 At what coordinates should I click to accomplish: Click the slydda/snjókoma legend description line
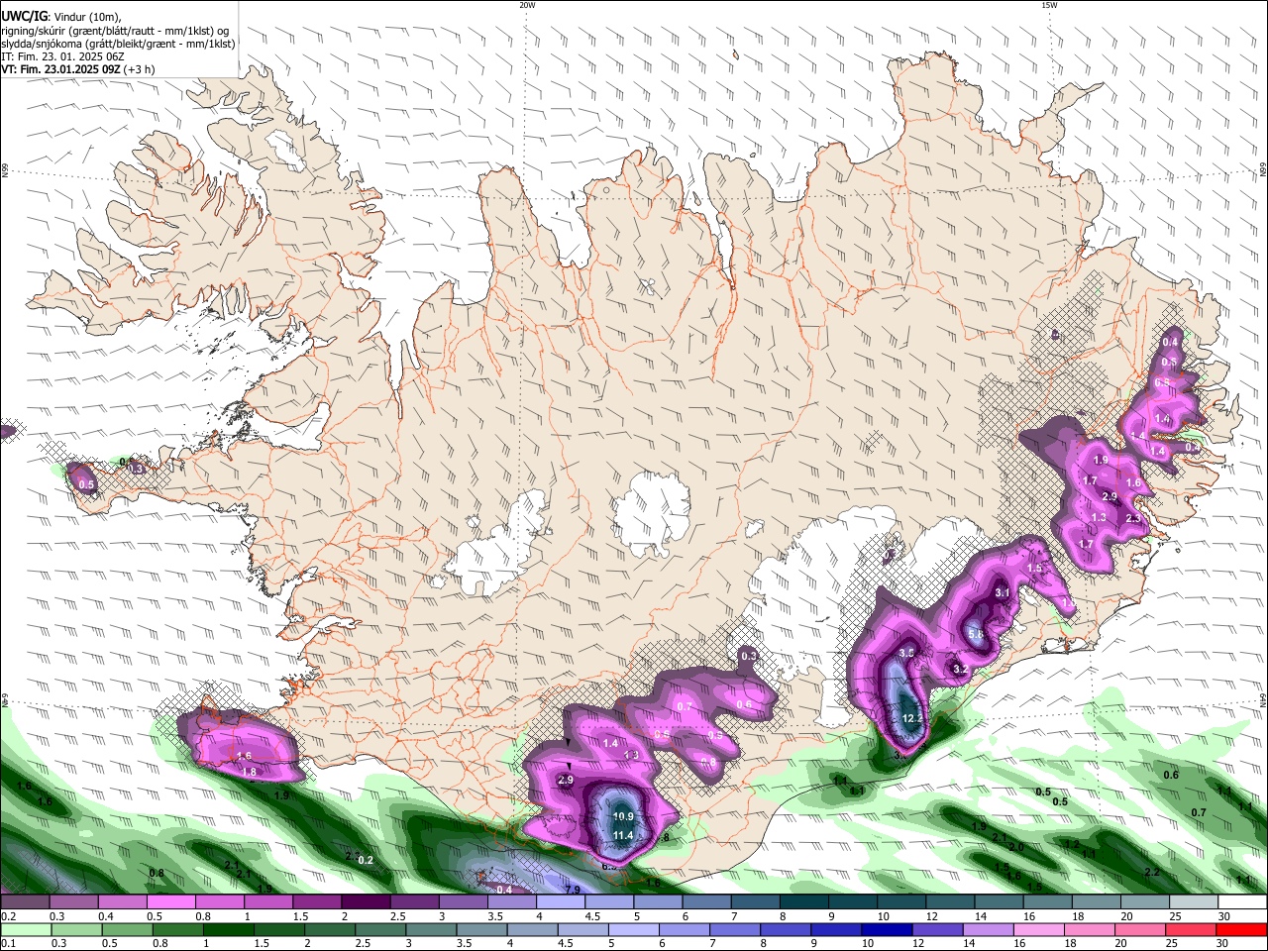click(x=118, y=44)
